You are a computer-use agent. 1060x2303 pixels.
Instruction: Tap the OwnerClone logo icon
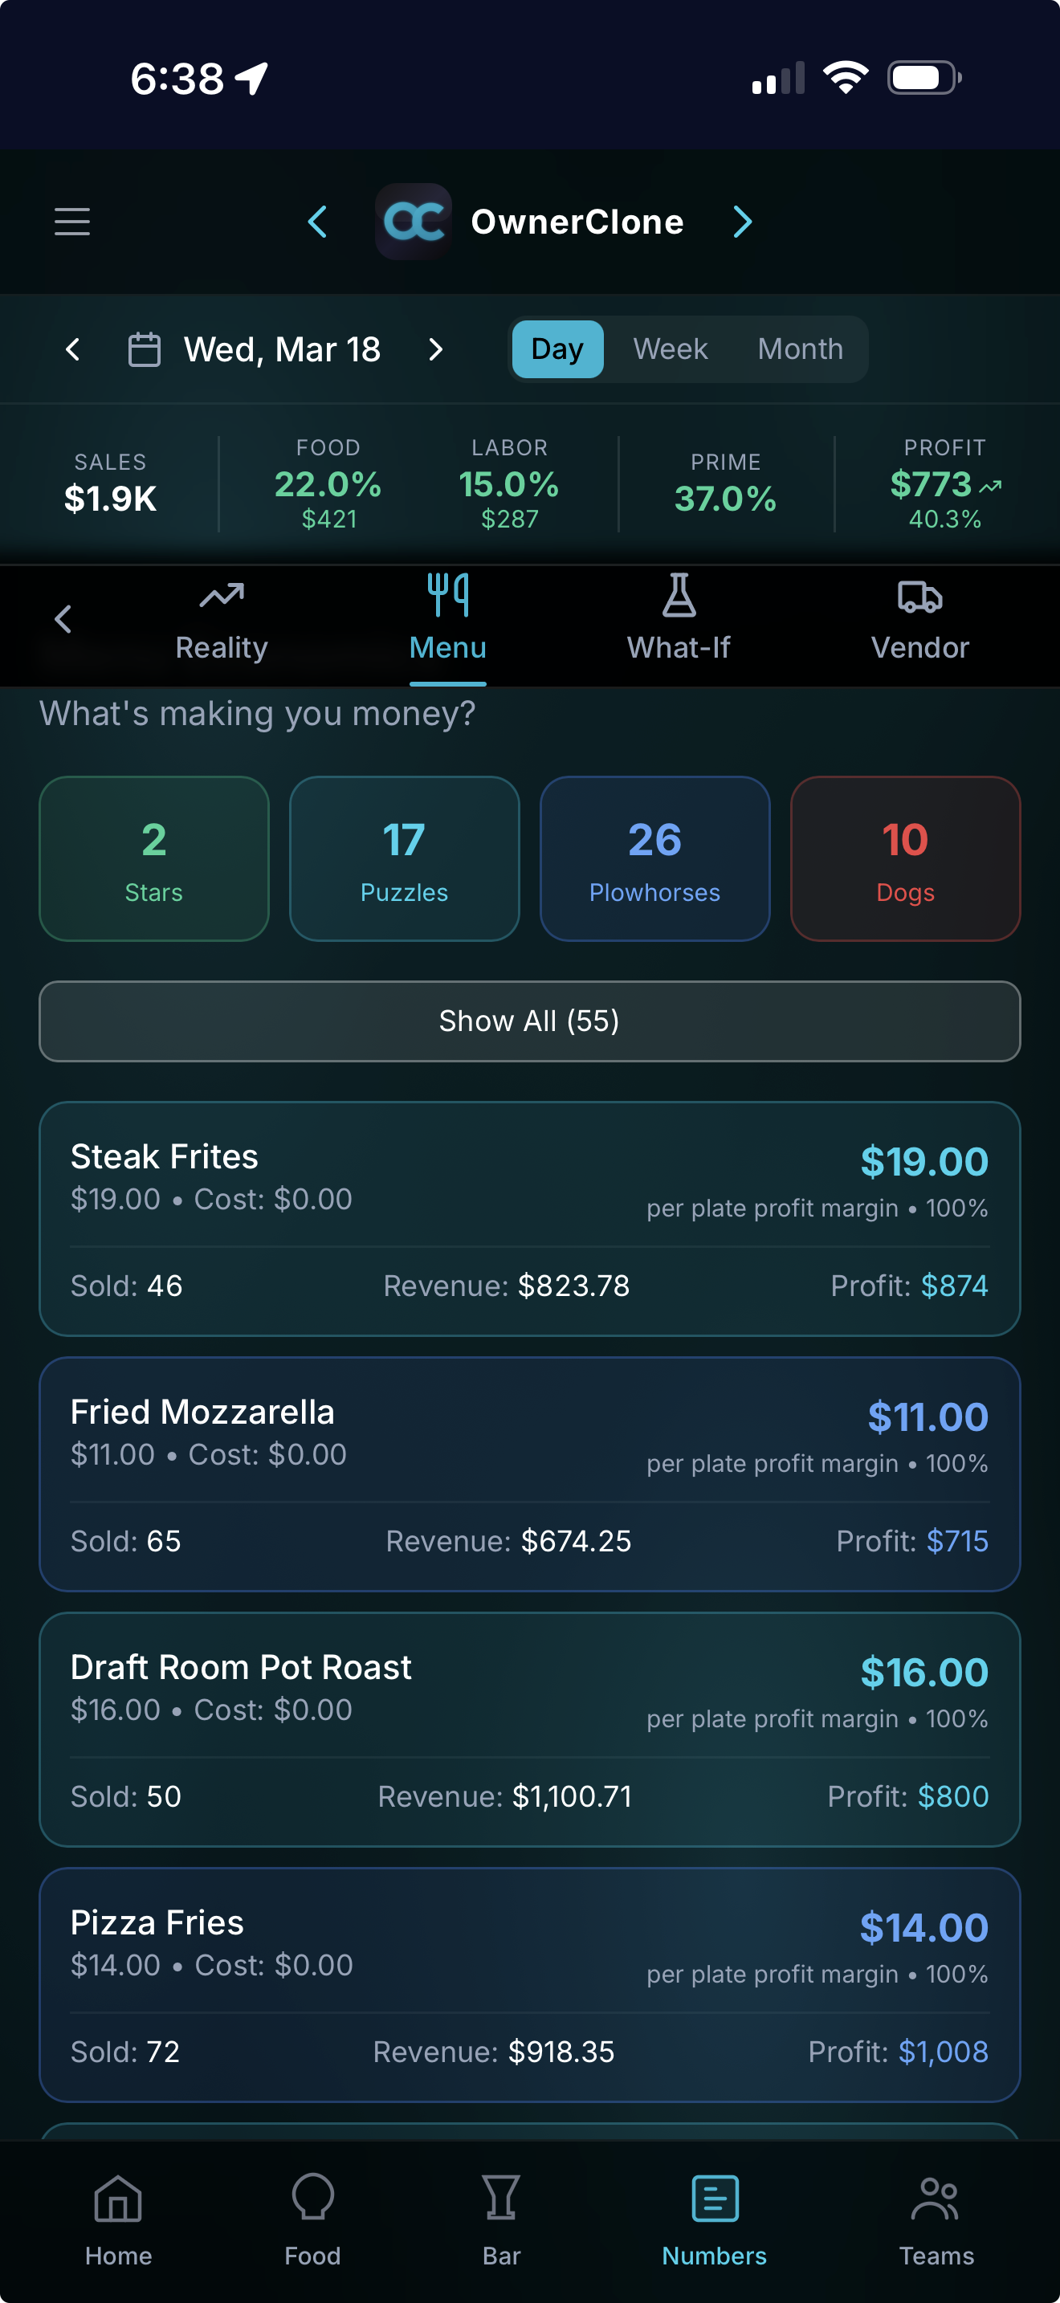coord(413,222)
